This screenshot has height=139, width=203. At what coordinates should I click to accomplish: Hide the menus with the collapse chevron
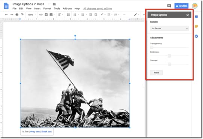click(x=144, y=15)
